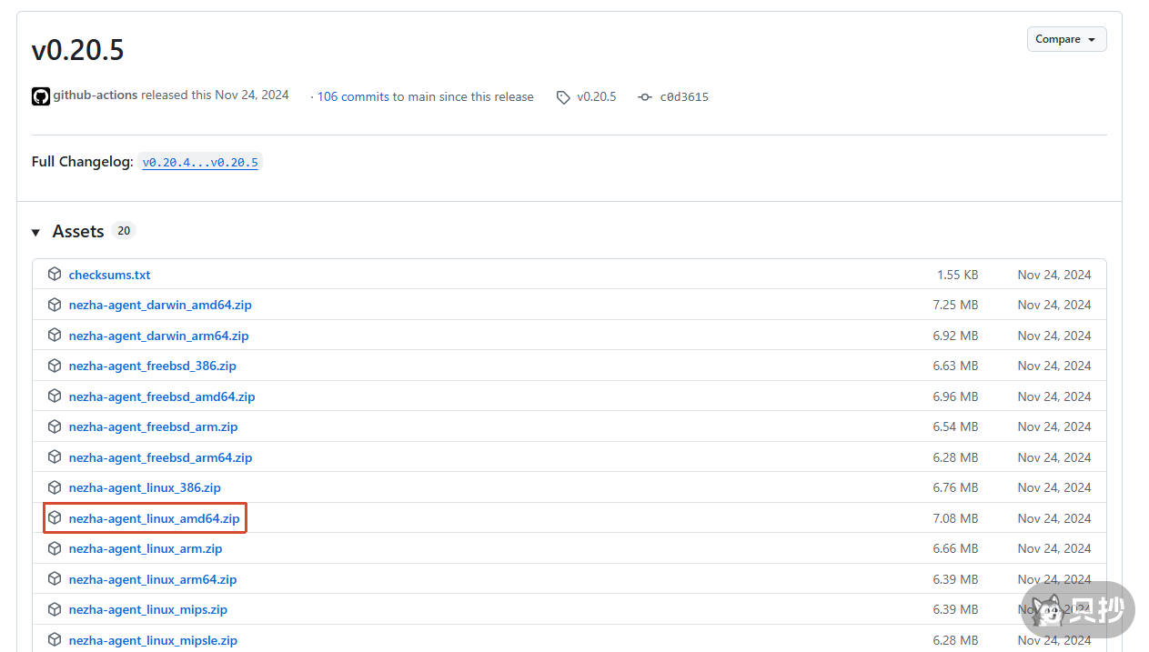Open commit c0d3615 link
The height and width of the screenshot is (652, 1149).
point(684,97)
